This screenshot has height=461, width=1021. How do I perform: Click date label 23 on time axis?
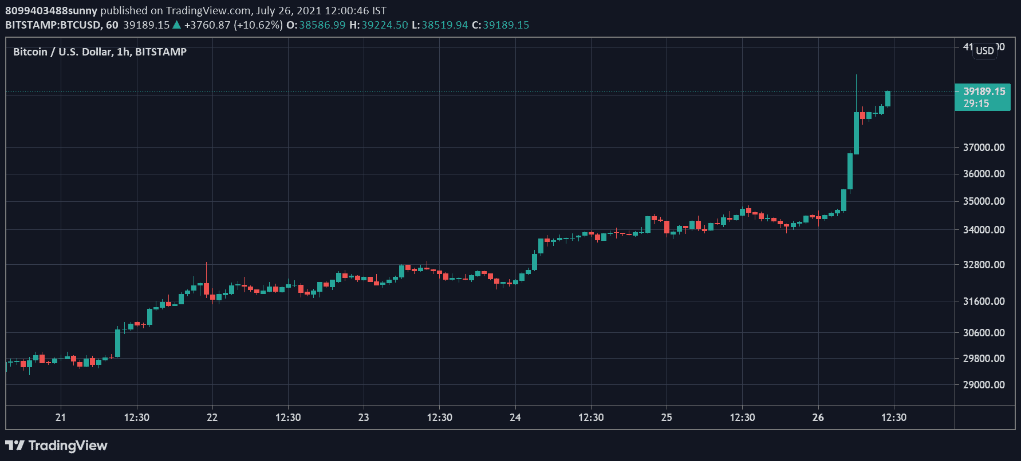(x=364, y=418)
